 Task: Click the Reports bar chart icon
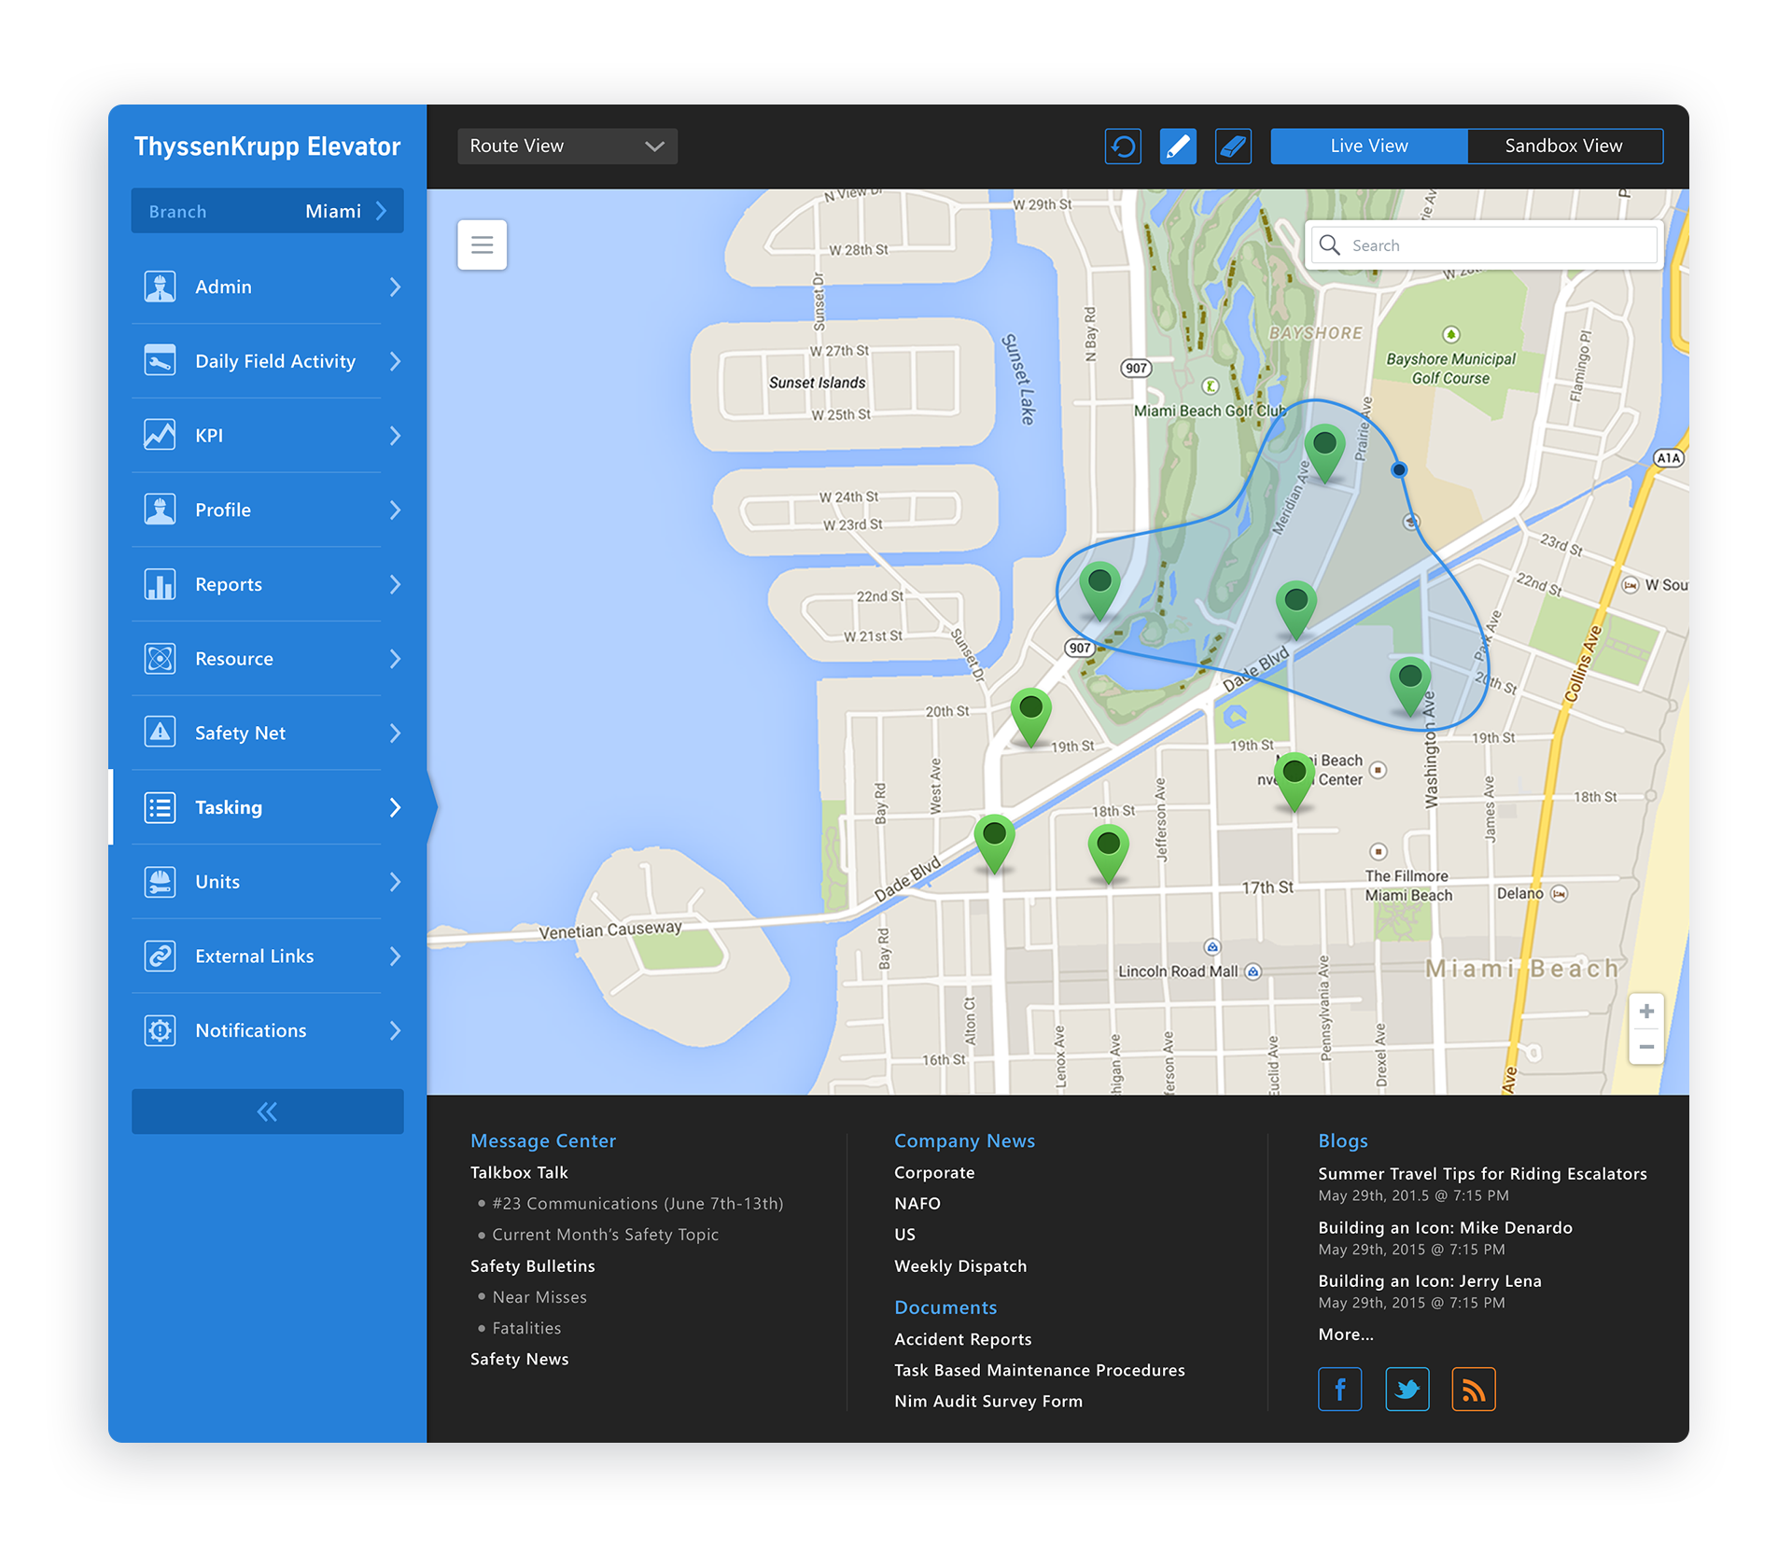(x=161, y=584)
